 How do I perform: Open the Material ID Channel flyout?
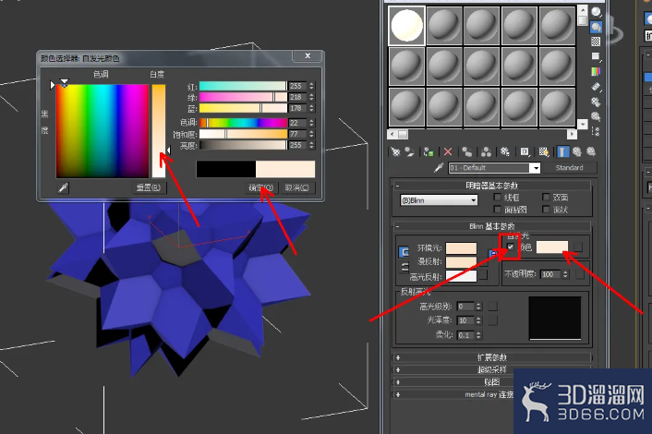point(525,151)
